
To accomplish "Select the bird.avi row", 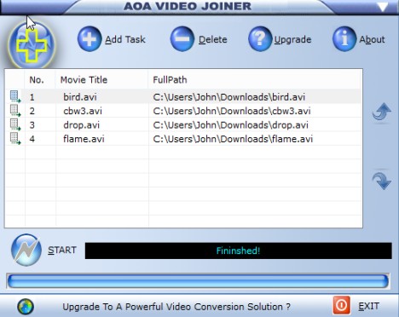I will 183,97.
